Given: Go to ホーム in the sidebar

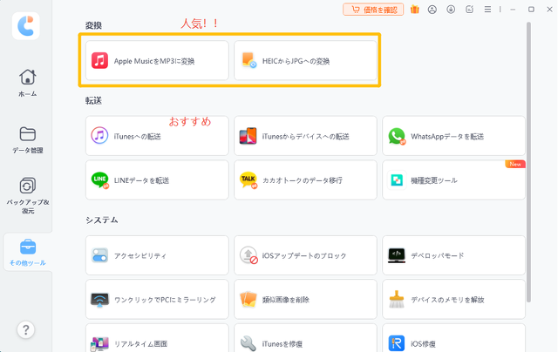Looking at the screenshot, I should click(x=27, y=83).
